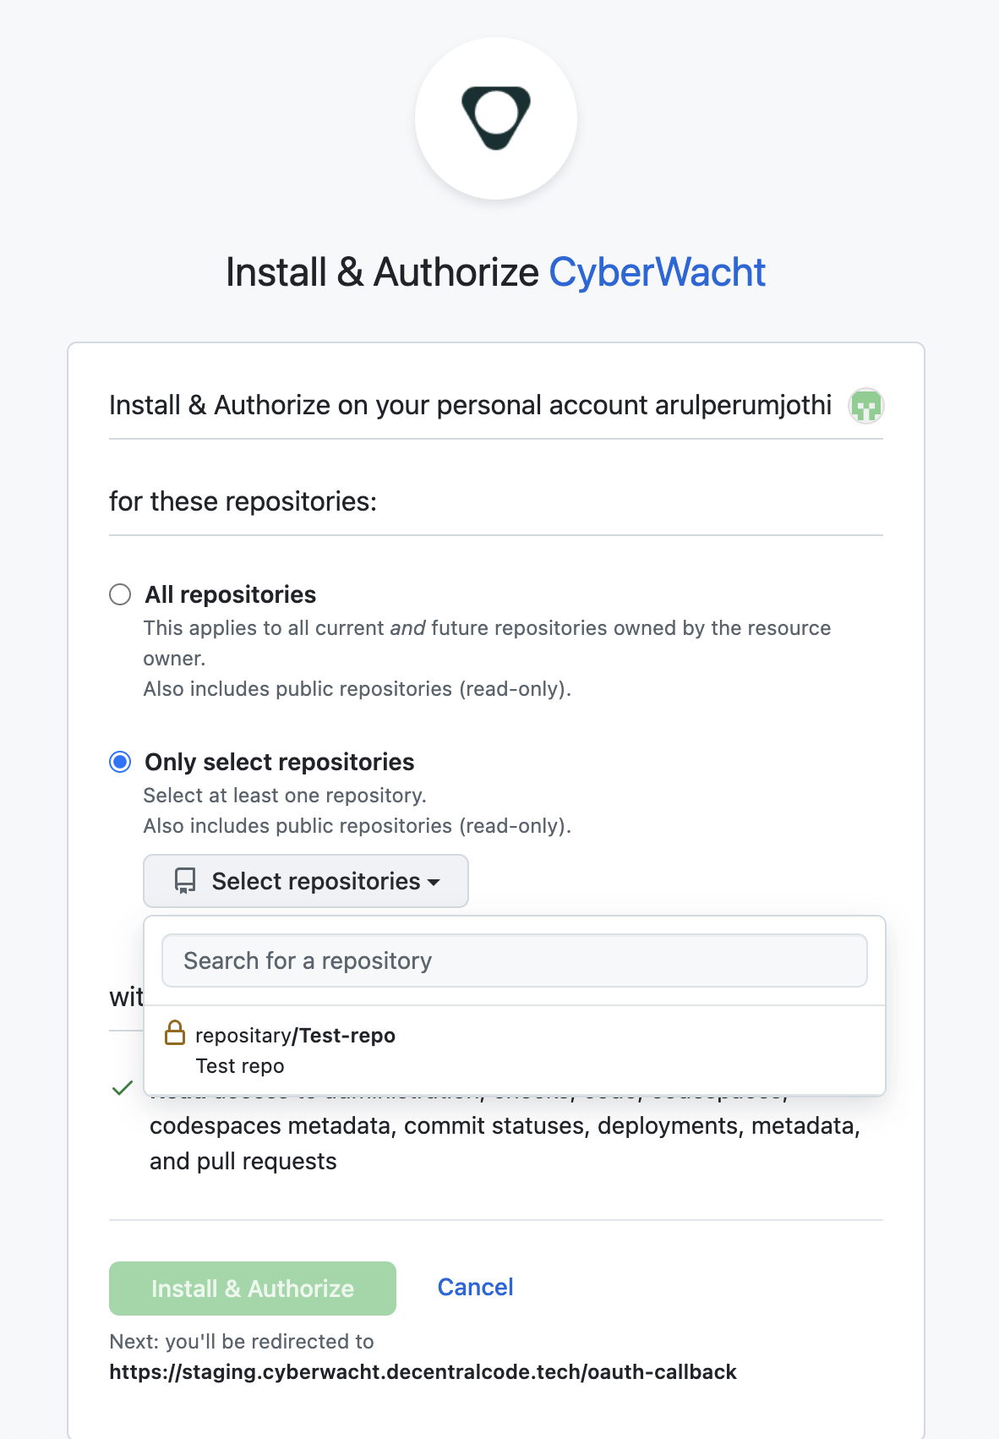
Task: Click the oauth-callback redirect URL
Action: tap(422, 1371)
